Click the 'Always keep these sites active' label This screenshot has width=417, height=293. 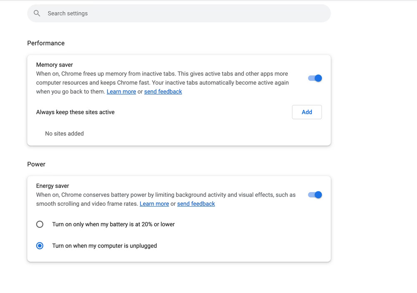75,112
